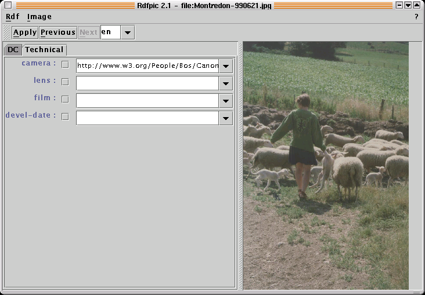This screenshot has height=295, width=425.
Task: Expand the camera dropdown list
Action: click(226, 66)
